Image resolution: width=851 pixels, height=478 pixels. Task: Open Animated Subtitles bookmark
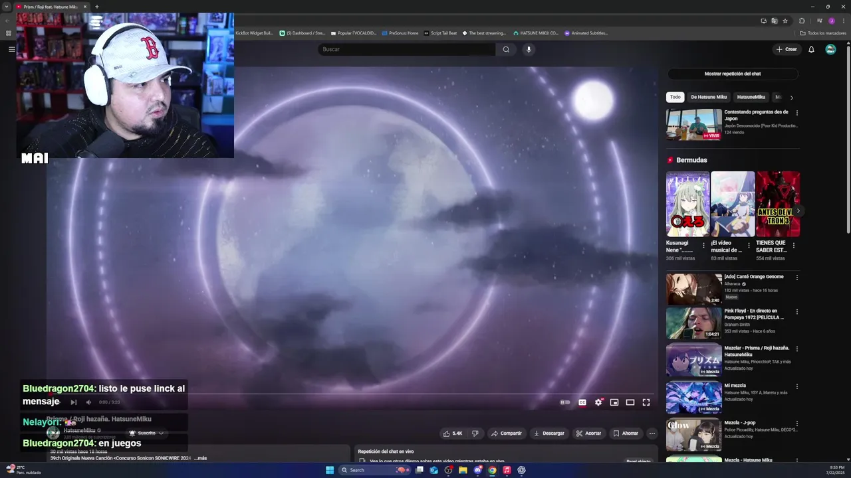pos(586,33)
